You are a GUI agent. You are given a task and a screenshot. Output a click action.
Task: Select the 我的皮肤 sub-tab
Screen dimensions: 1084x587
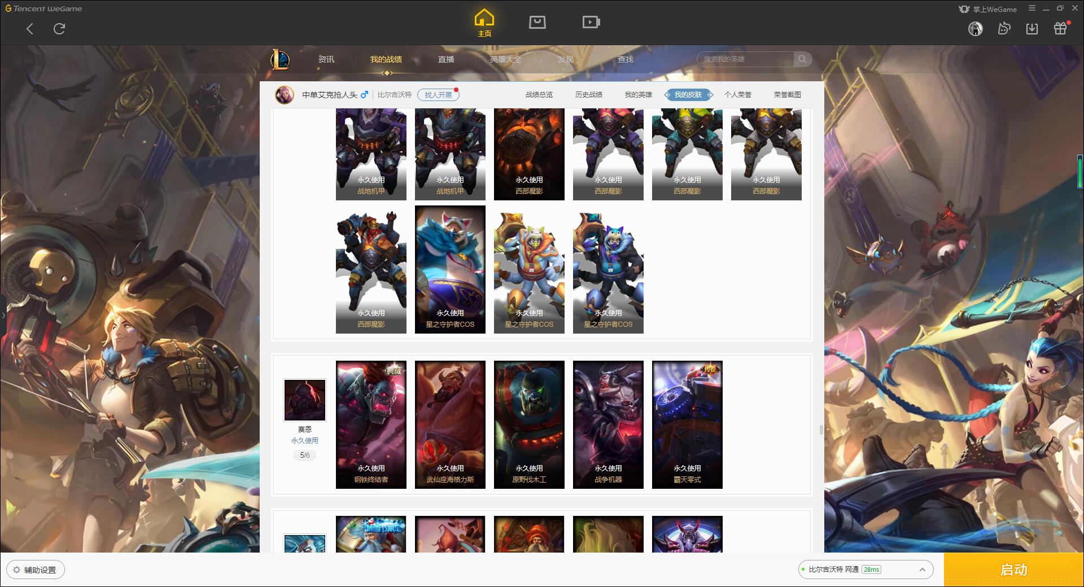[x=688, y=95]
